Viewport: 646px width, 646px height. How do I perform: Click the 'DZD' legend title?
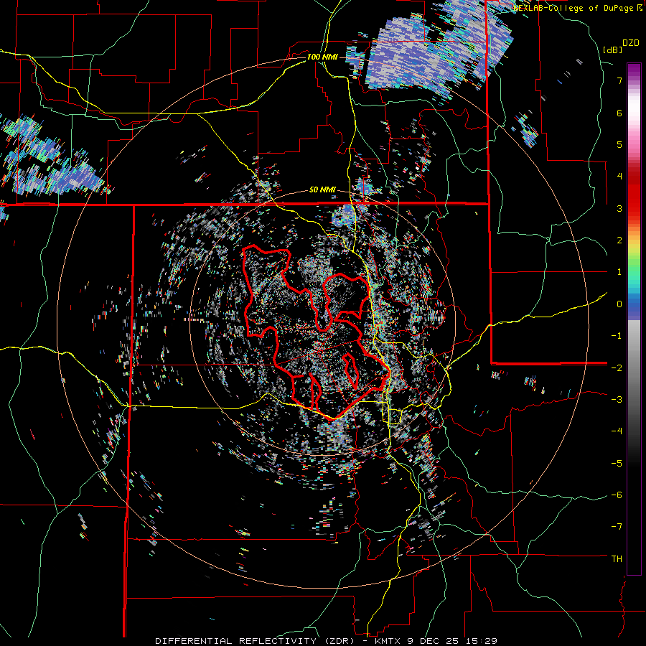pyautogui.click(x=630, y=42)
